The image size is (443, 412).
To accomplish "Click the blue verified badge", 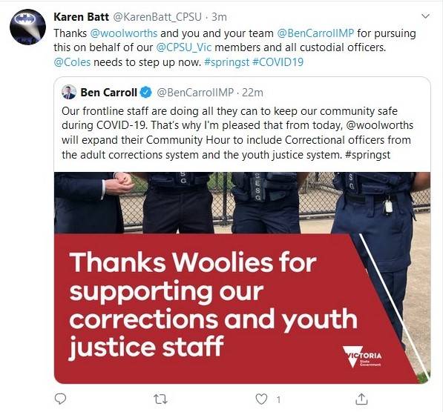I will tap(146, 93).
